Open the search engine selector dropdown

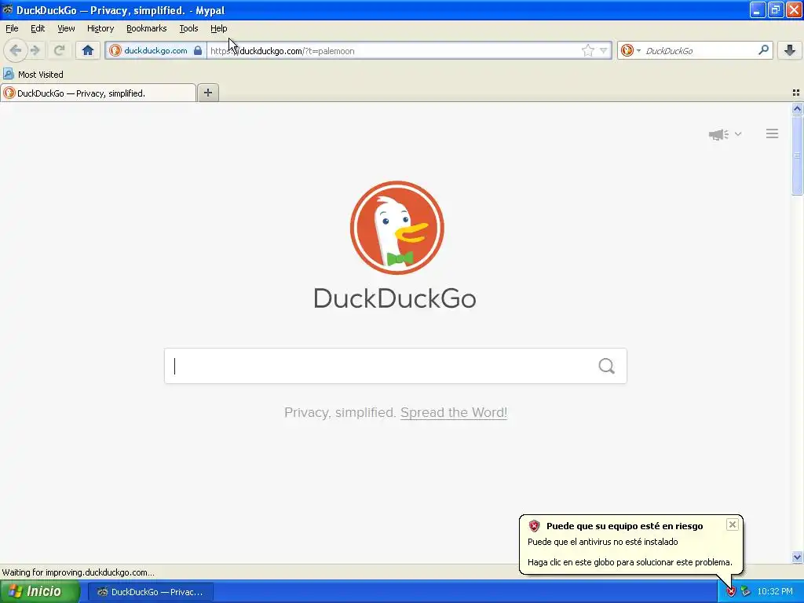coord(630,50)
